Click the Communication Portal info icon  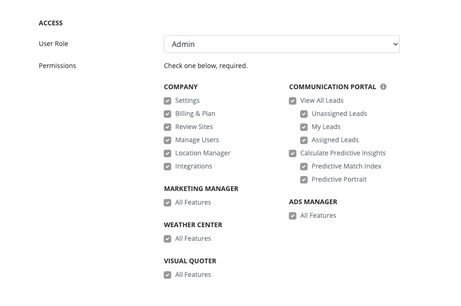pos(383,87)
